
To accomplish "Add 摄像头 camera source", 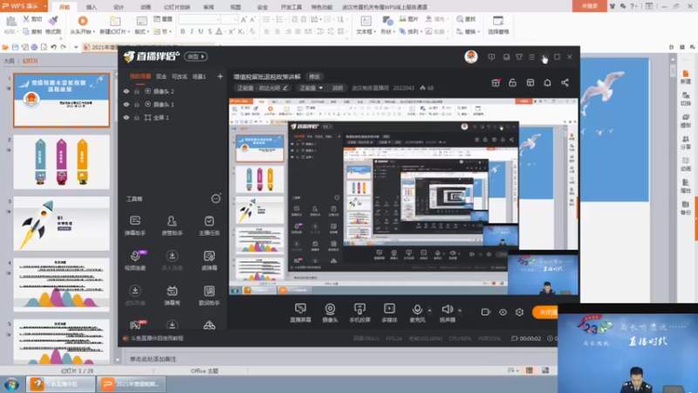I will tap(330, 313).
